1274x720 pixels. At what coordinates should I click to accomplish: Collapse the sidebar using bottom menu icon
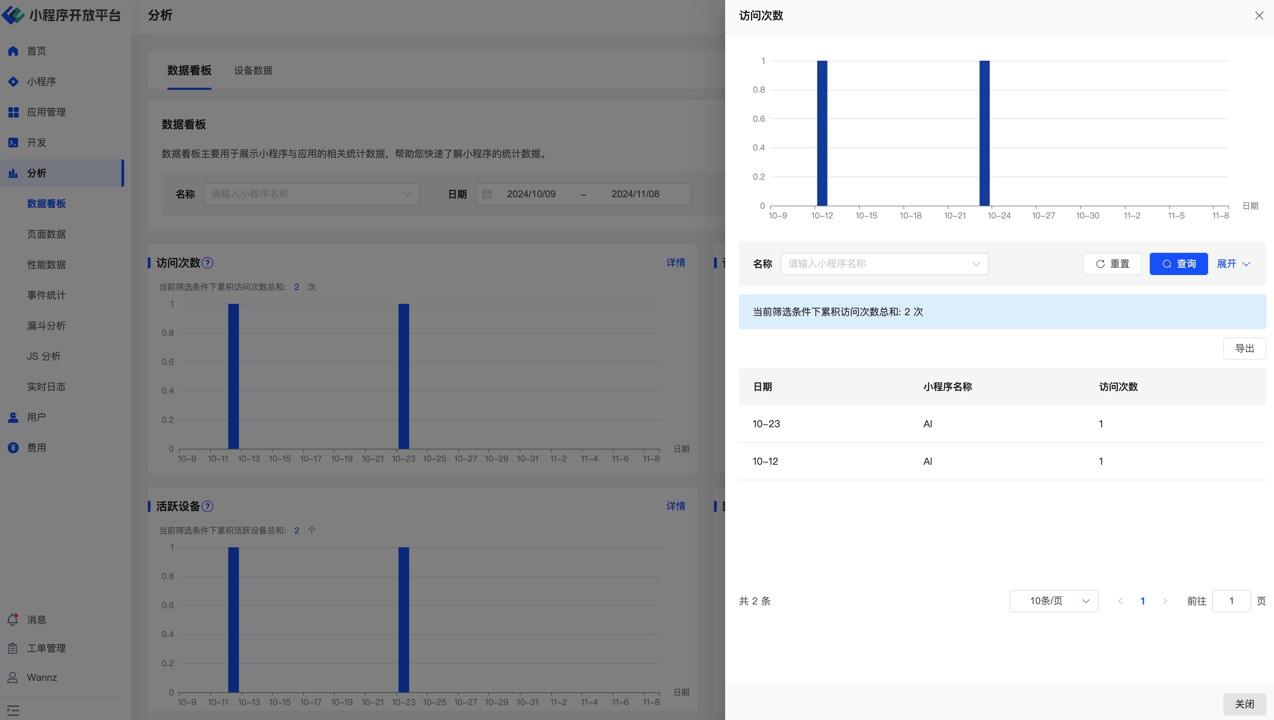click(13, 711)
